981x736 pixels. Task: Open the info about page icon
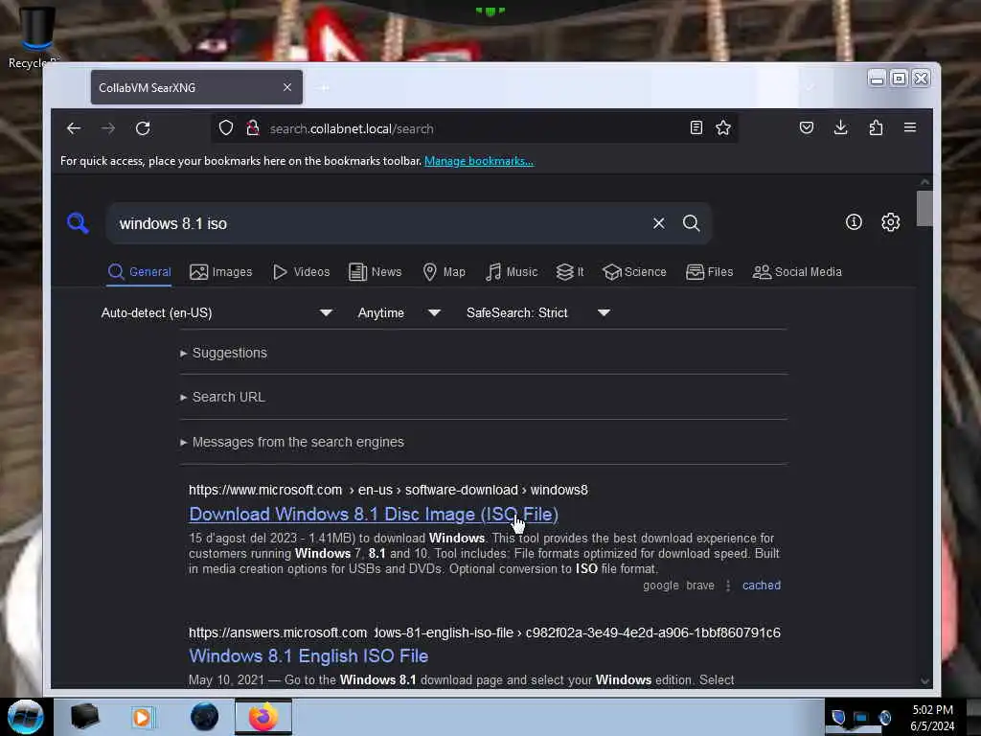[x=854, y=221]
